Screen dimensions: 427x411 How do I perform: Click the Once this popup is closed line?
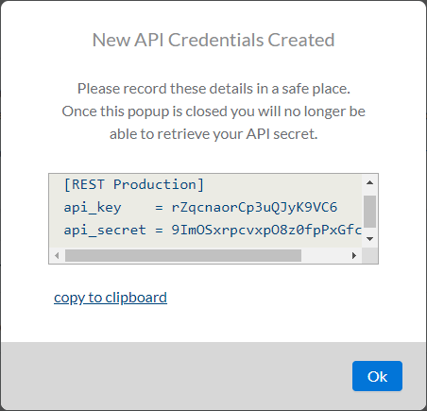coord(213,111)
